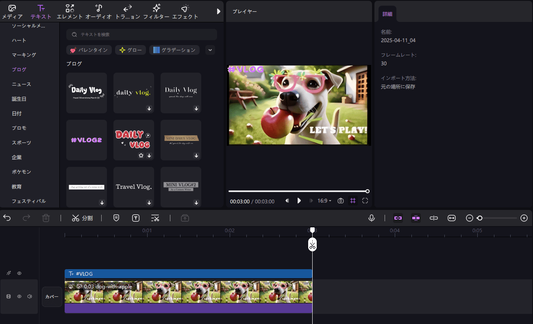
Task: Select the ハート text category
Action: pos(19,40)
